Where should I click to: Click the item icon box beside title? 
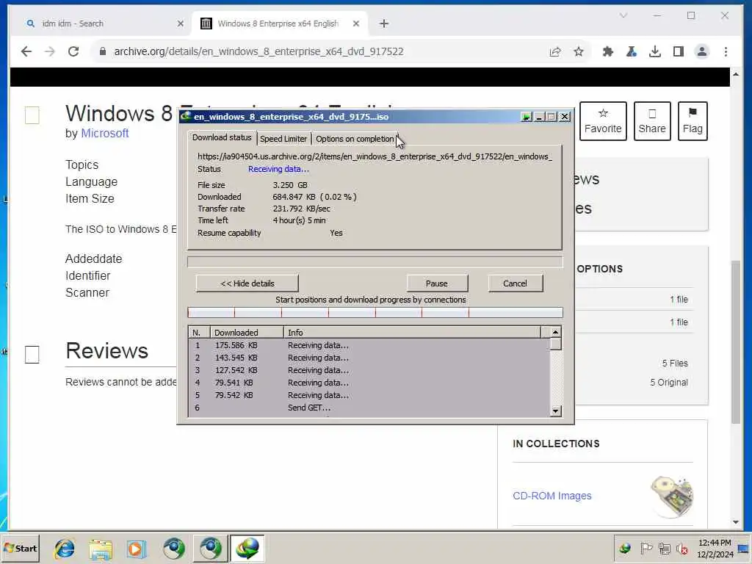click(x=32, y=115)
